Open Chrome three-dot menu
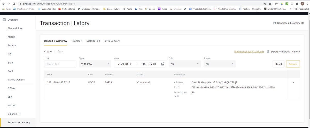310x128 pixels. click(x=307, y=4)
